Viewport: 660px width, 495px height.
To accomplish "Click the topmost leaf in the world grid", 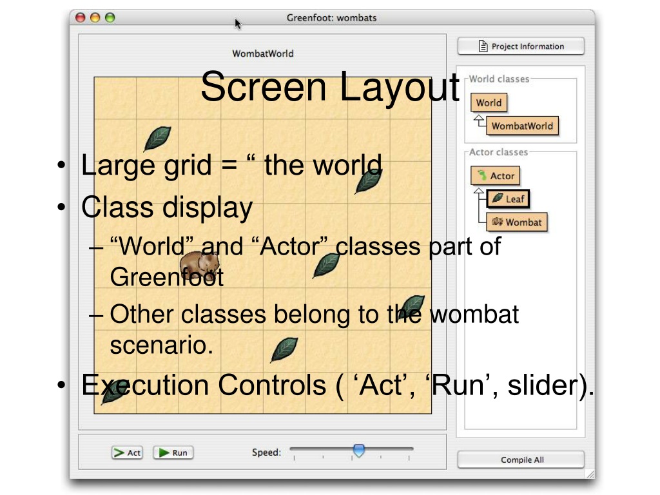I will point(157,139).
